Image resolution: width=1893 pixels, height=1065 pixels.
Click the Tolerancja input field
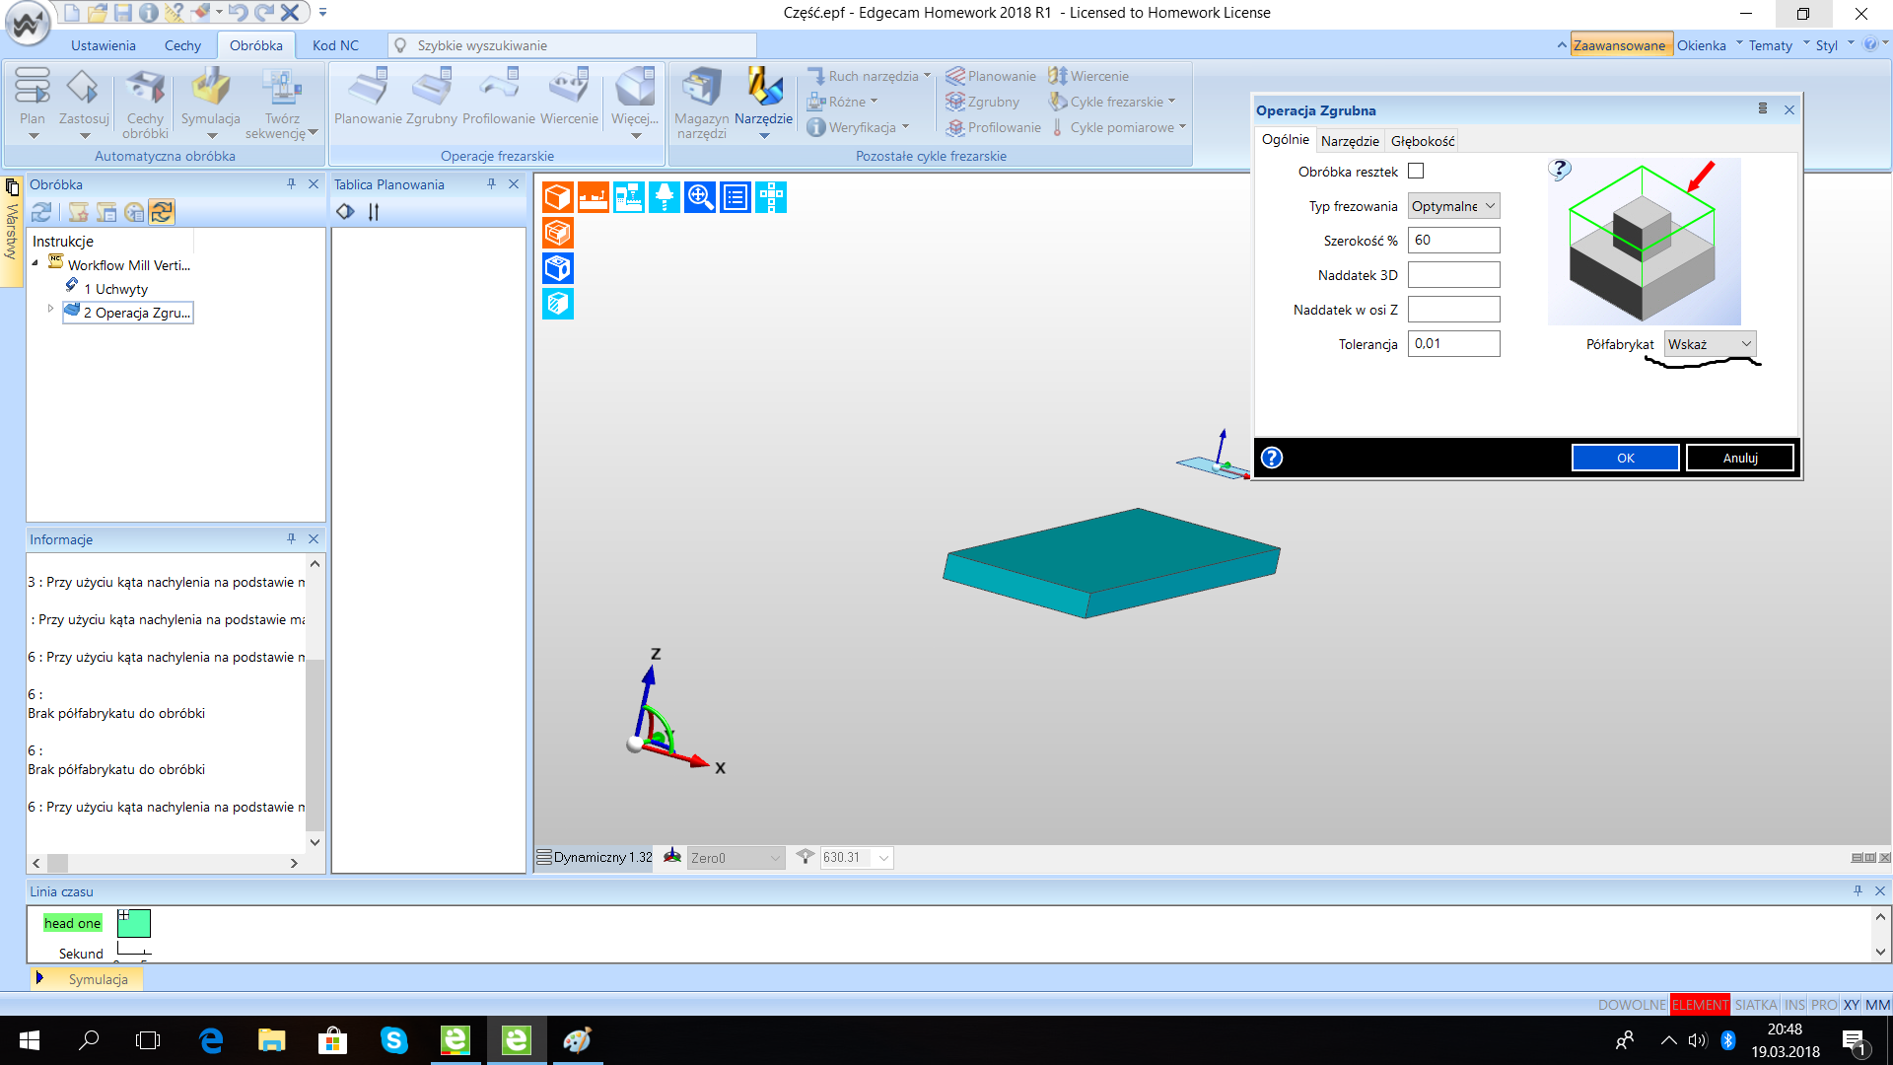pos(1453,343)
